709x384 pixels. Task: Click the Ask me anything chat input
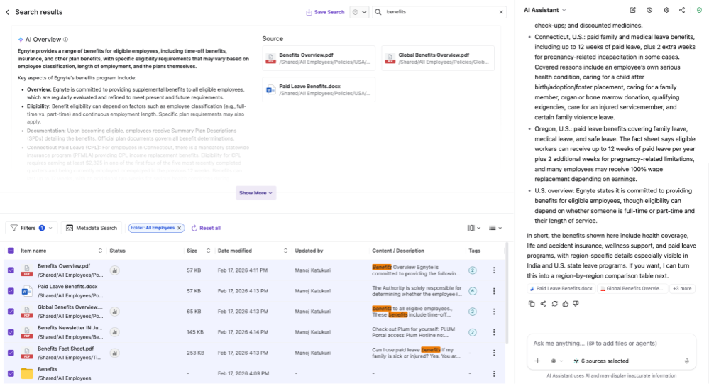click(611, 344)
